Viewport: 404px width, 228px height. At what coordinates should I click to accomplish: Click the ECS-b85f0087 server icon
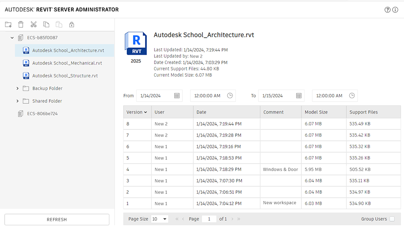pos(21,38)
